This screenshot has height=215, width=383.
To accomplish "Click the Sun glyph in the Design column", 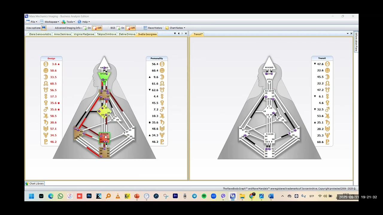I will (46, 64).
